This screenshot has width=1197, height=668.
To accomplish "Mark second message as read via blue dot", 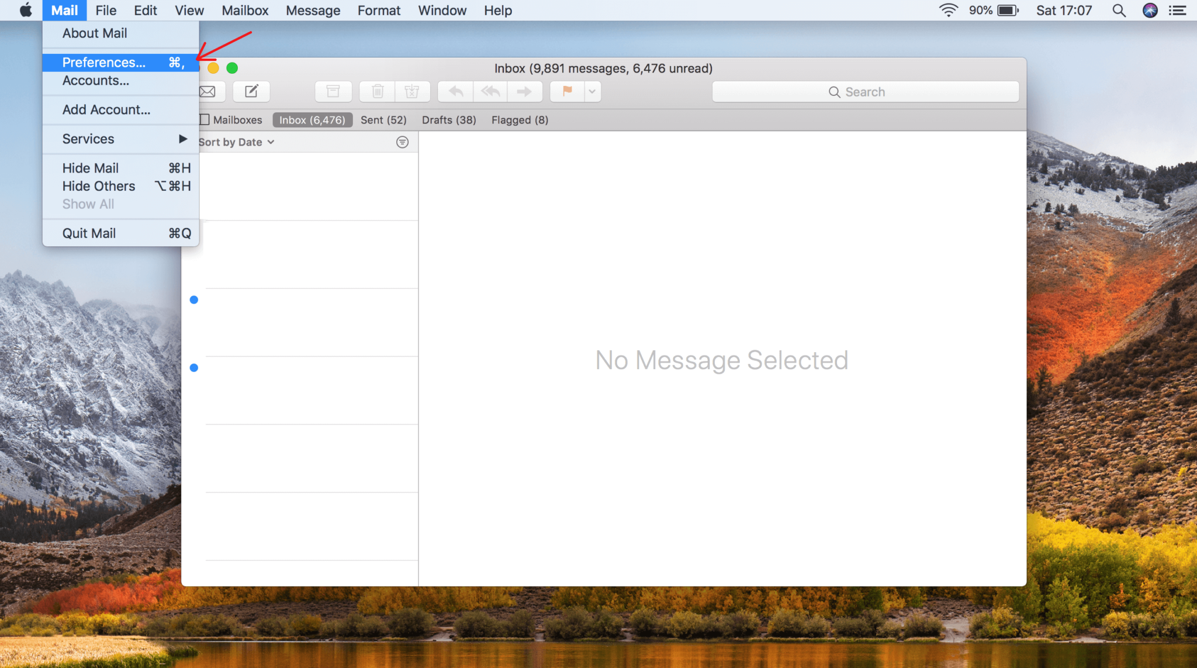I will coord(194,367).
